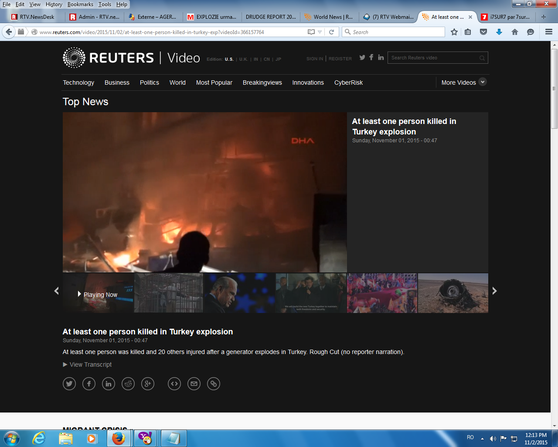
Task: Get embed code circle icon
Action: (174, 384)
